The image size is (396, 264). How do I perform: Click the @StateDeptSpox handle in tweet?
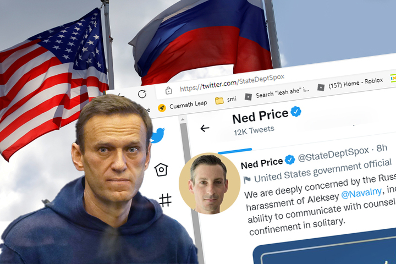[333, 154]
